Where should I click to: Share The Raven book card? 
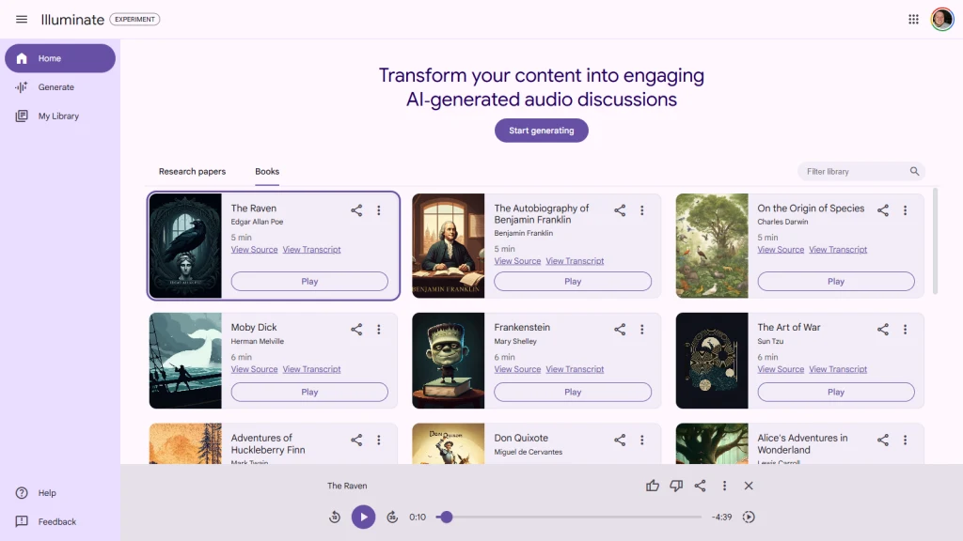click(x=356, y=210)
